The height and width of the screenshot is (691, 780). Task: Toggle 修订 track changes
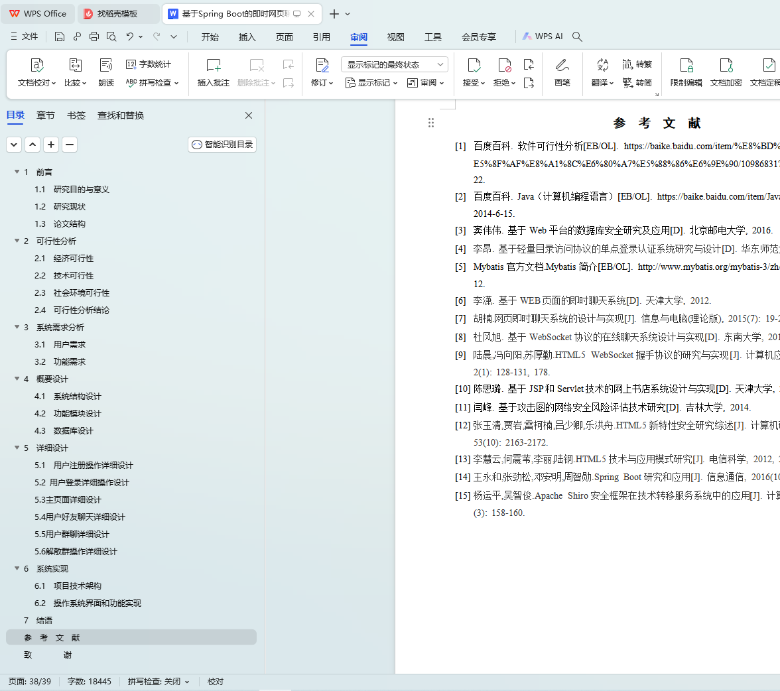[x=322, y=73]
